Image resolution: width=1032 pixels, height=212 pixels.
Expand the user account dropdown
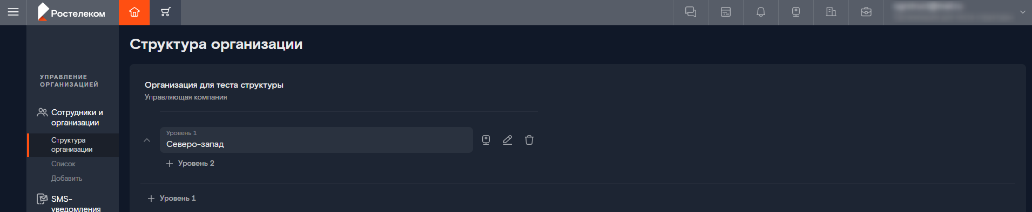click(x=1022, y=12)
